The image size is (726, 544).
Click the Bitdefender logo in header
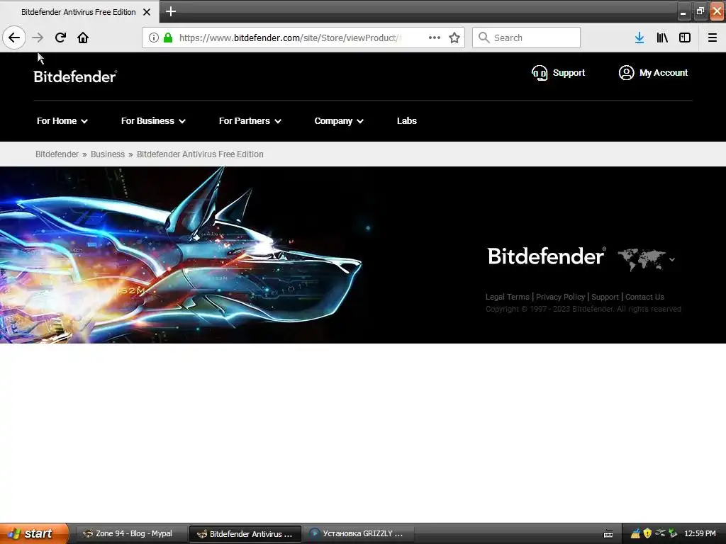(75, 76)
